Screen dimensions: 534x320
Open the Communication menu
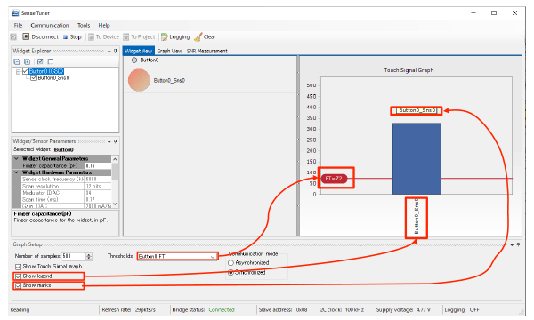coord(50,25)
